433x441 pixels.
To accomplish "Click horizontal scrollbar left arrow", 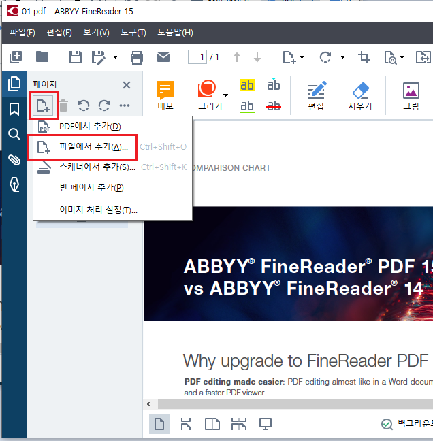I will [149, 404].
